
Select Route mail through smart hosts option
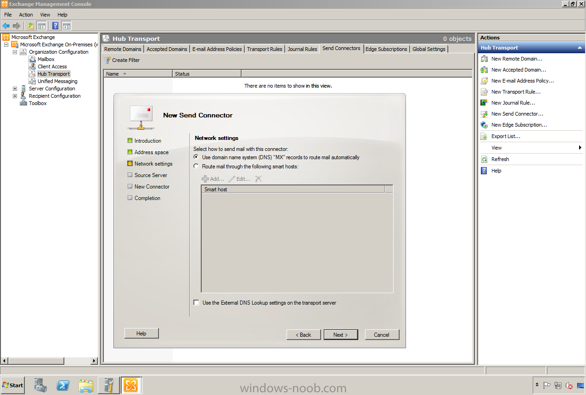tap(196, 167)
